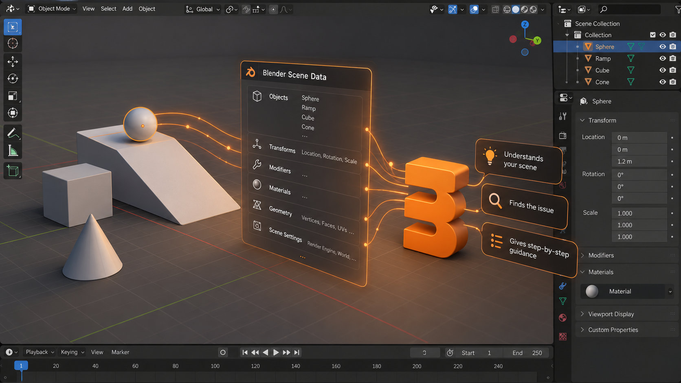Collapse the Transform panel

click(582, 120)
